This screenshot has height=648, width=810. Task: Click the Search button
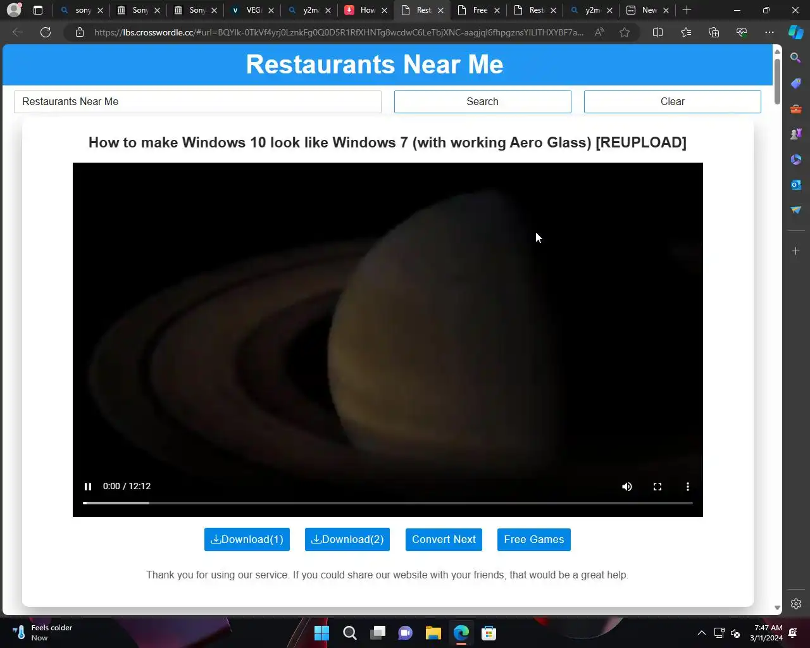483,102
